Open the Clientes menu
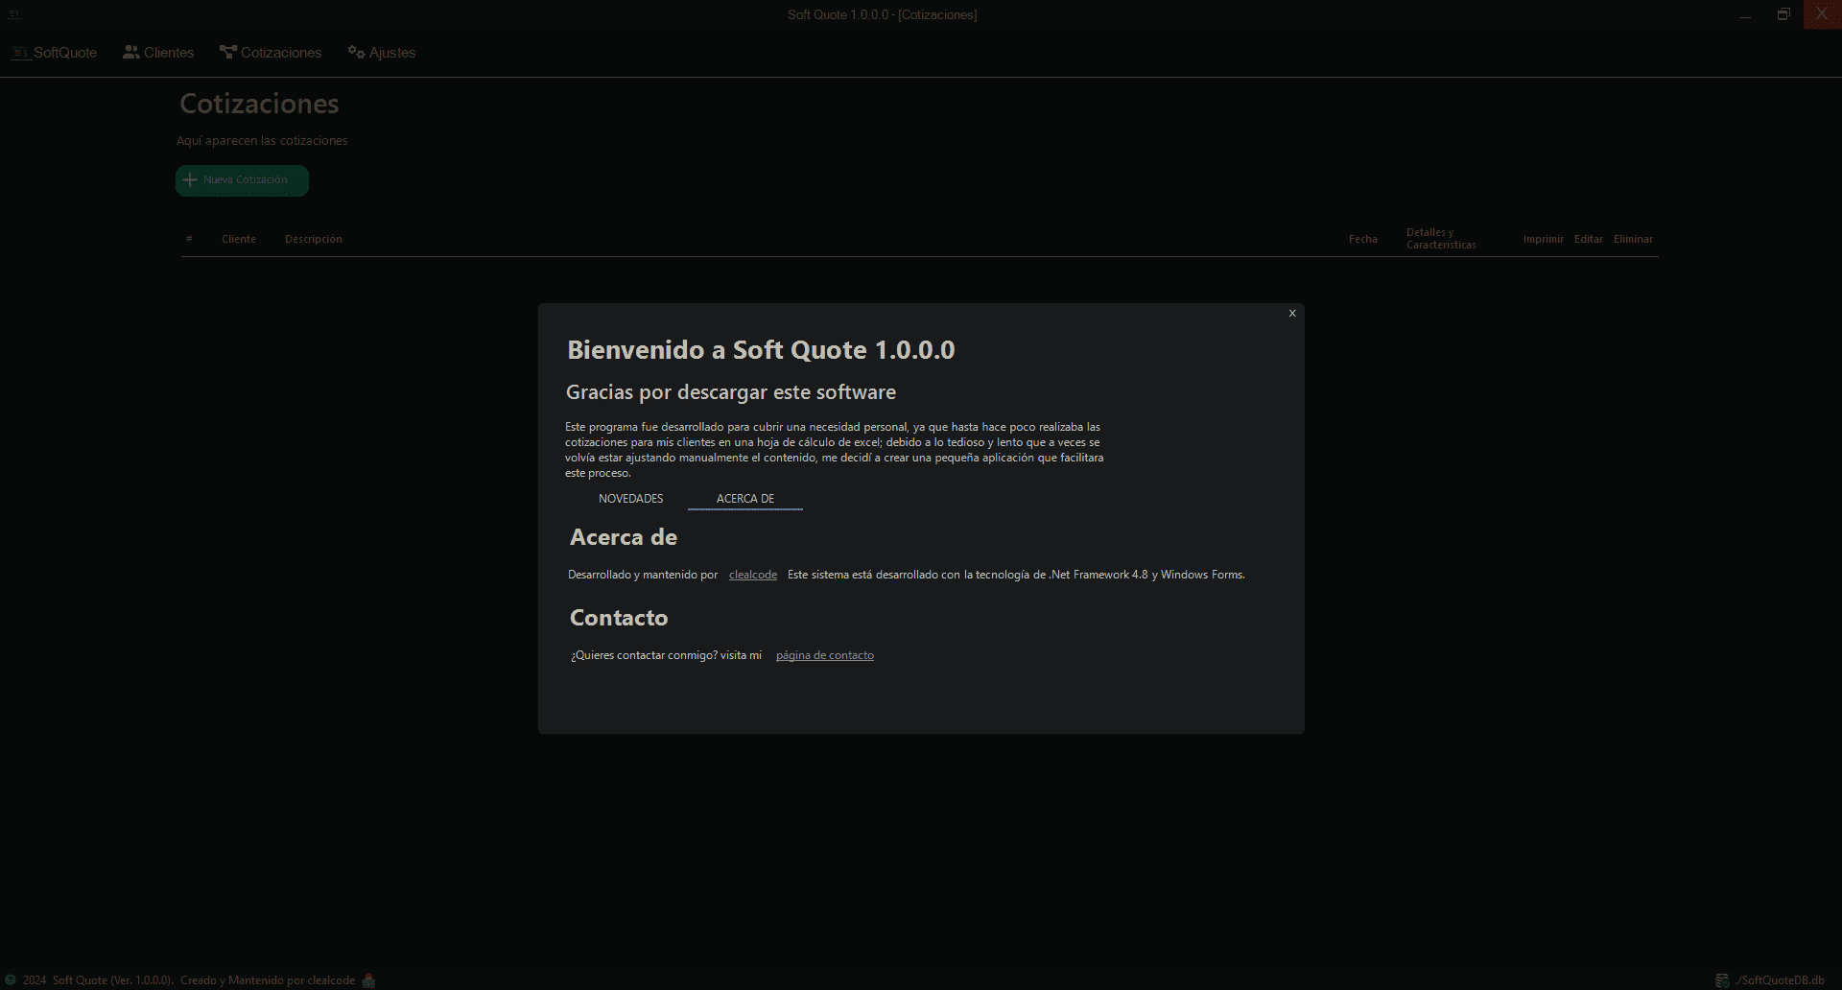Image resolution: width=1842 pixels, height=990 pixels. point(158,53)
